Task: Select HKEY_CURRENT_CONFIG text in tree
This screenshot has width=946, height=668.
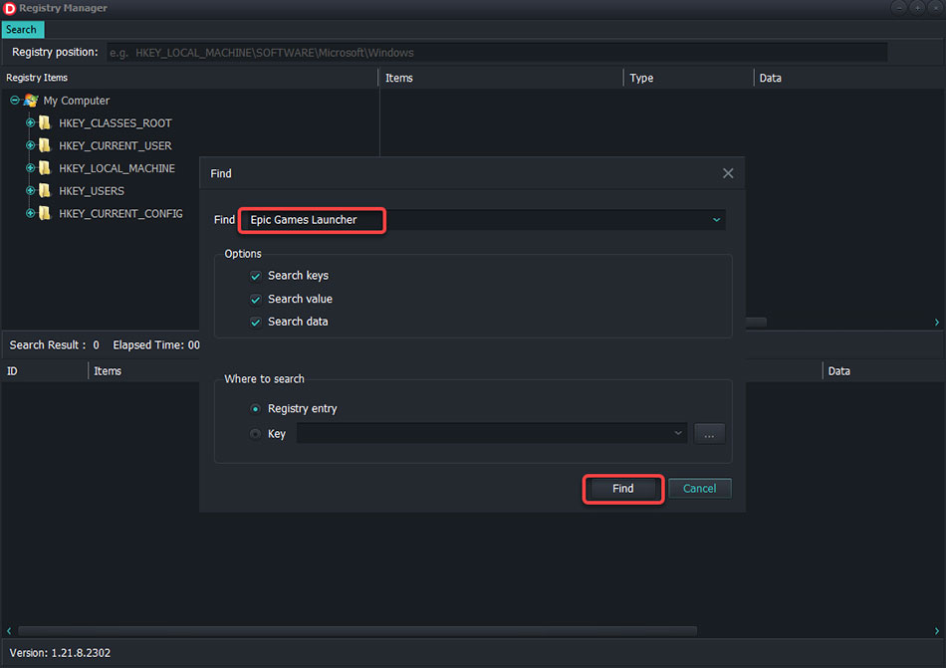Action: click(120, 213)
